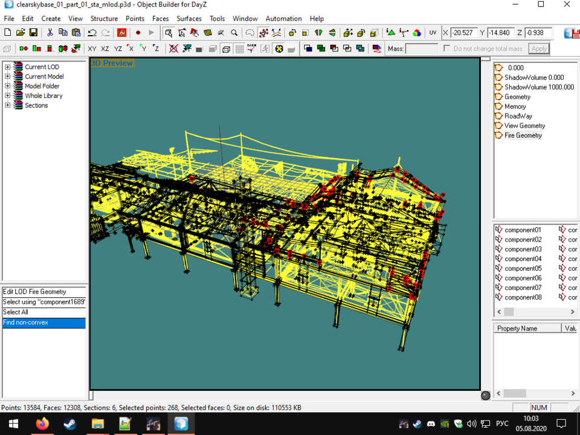
Task: Select component01 in the selections list
Action: coord(523,230)
